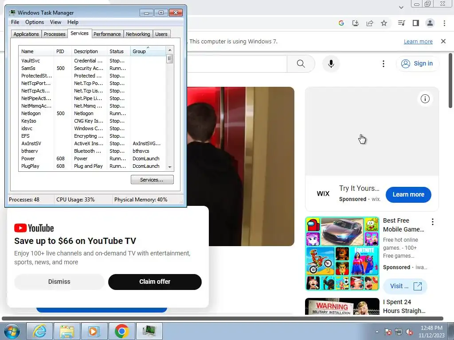Open the Help menu in Task Manager
The width and height of the screenshot is (454, 340).
pyautogui.click(x=73, y=22)
